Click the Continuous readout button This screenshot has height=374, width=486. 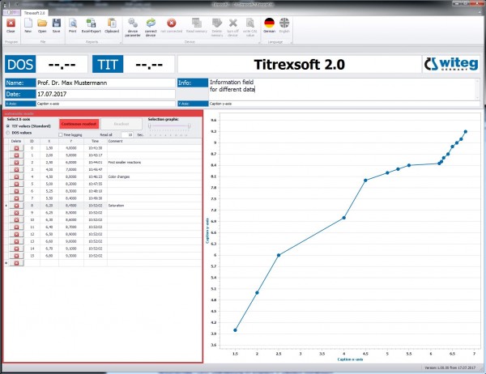coord(79,124)
